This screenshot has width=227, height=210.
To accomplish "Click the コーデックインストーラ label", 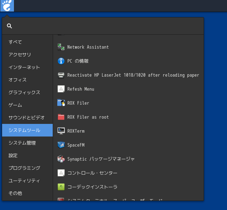I will click(92, 187).
